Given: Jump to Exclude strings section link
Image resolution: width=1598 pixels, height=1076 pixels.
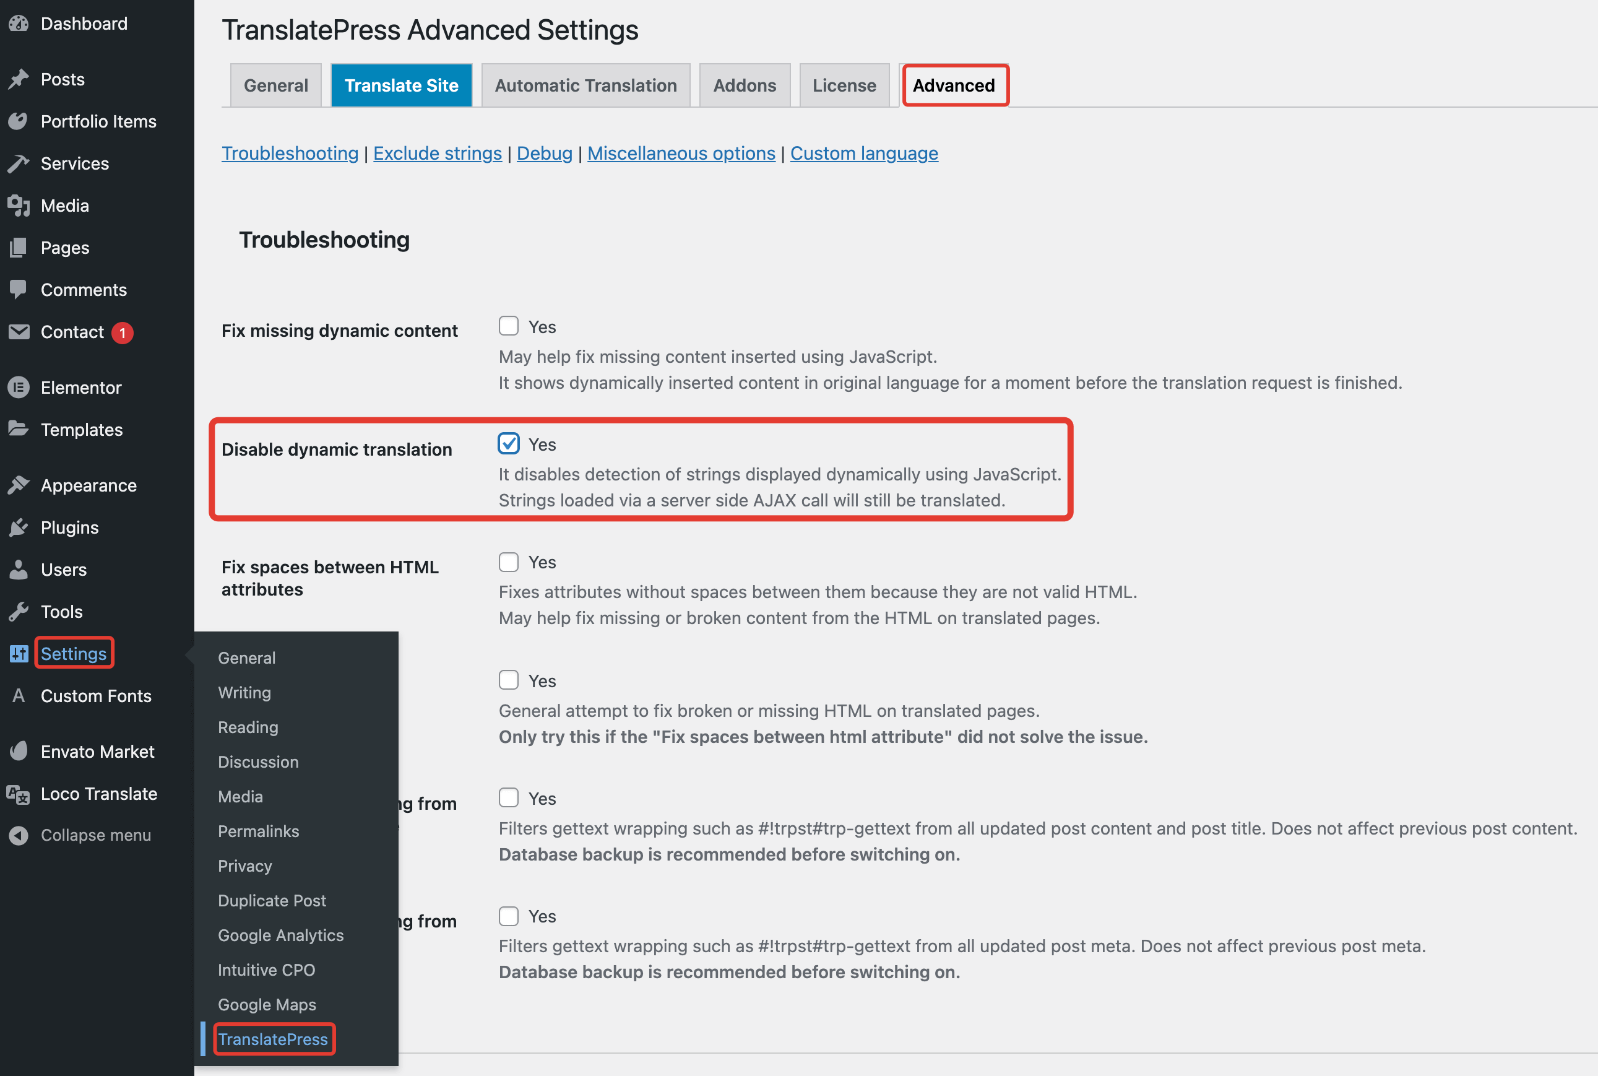Looking at the screenshot, I should tap(438, 153).
